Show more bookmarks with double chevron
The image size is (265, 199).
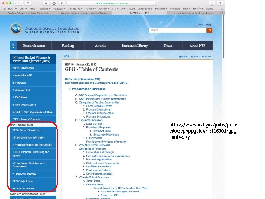point(222,8)
